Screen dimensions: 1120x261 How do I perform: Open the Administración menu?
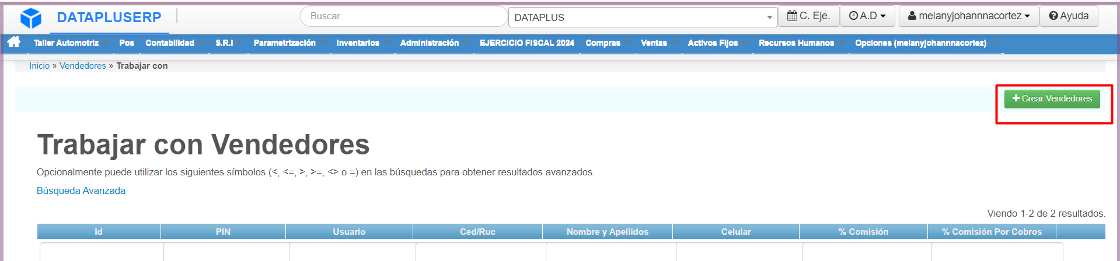(430, 43)
